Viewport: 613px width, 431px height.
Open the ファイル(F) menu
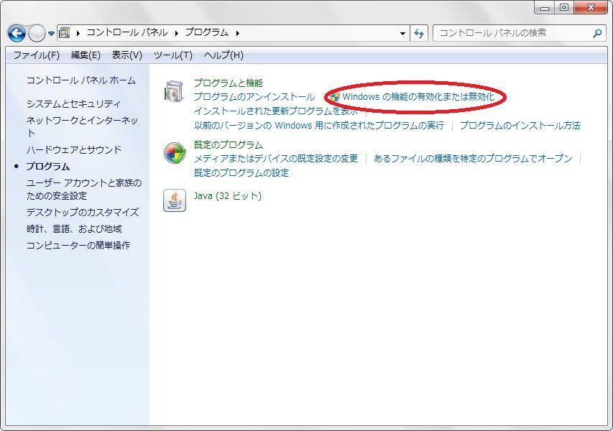tap(37, 55)
